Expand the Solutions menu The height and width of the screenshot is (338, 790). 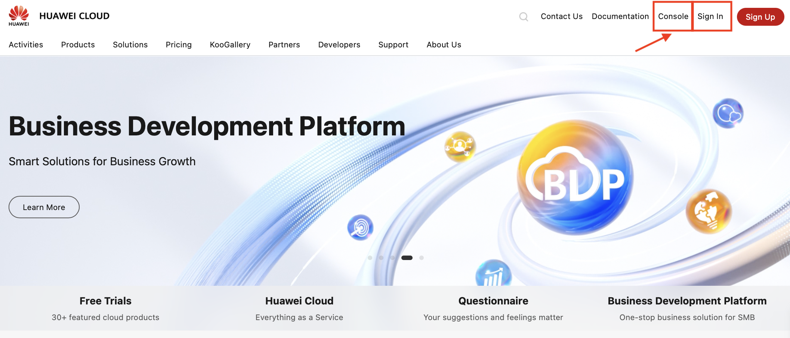[x=130, y=45]
